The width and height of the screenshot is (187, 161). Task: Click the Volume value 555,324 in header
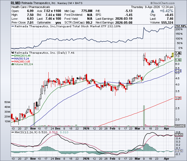pyautogui.click(x=167, y=22)
